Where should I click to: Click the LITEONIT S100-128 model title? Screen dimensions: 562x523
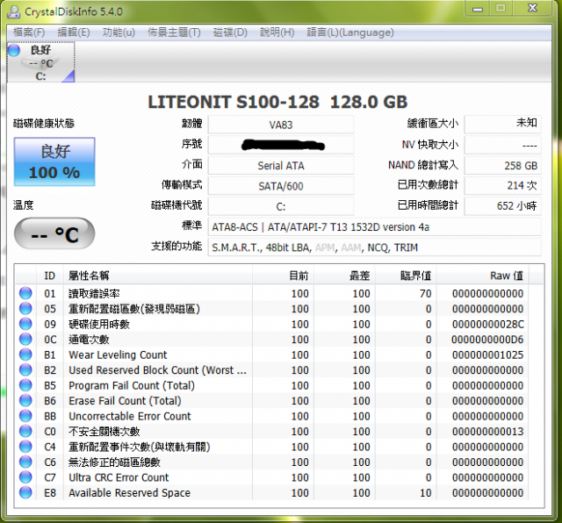tap(277, 102)
